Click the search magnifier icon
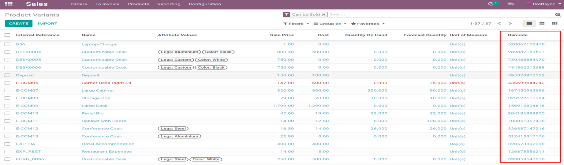 tap(558, 15)
